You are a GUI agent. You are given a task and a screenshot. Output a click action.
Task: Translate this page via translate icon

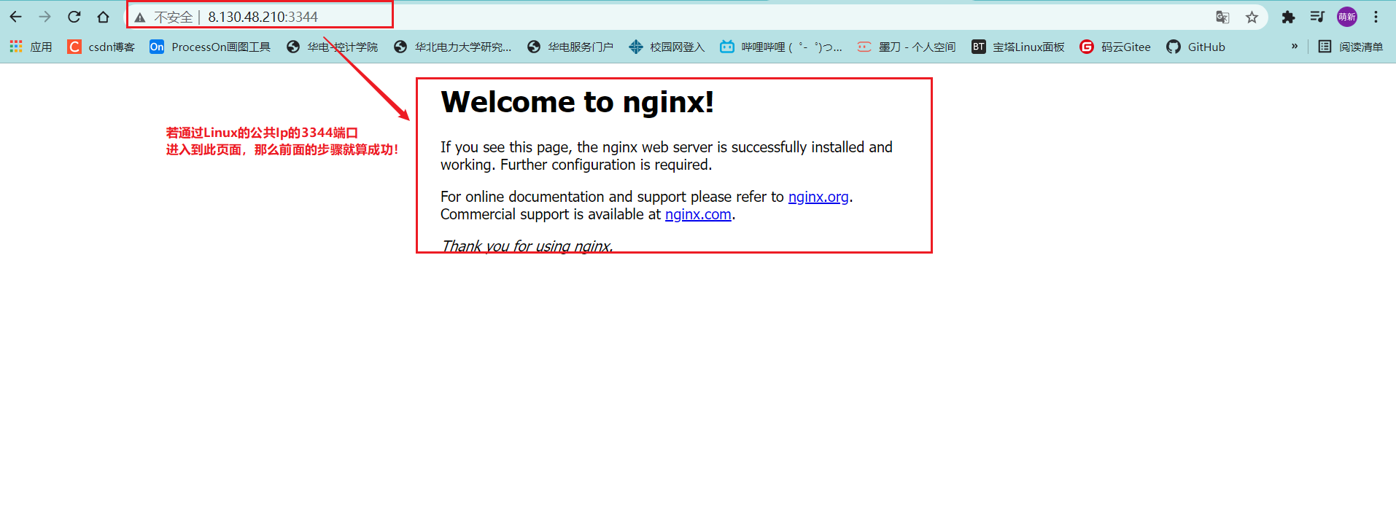pyautogui.click(x=1222, y=17)
